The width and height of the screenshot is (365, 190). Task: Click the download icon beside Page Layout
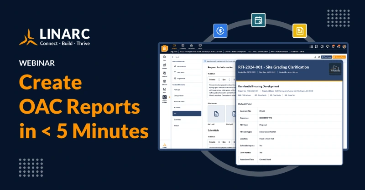click(x=315, y=57)
